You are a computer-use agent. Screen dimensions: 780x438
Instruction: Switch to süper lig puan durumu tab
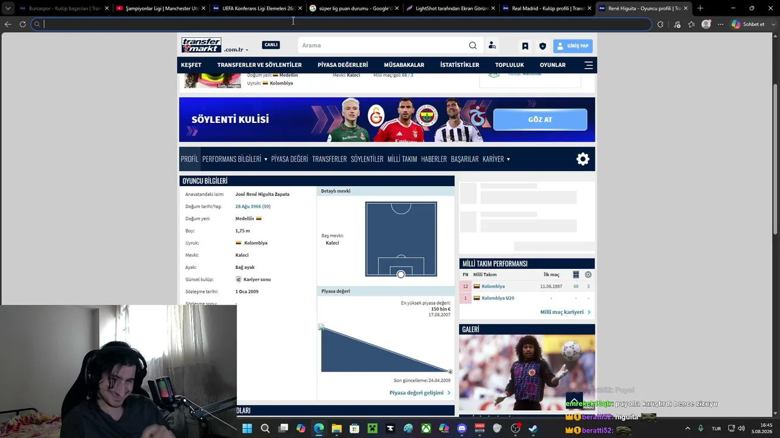pyautogui.click(x=353, y=9)
